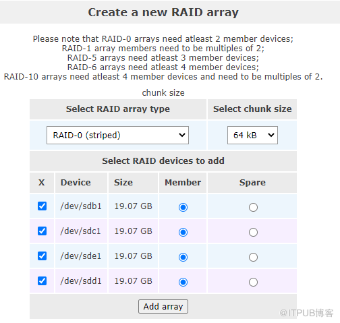Set /dev/sdb1 as Spare
Viewport: 340px width, 323px height.
click(253, 207)
